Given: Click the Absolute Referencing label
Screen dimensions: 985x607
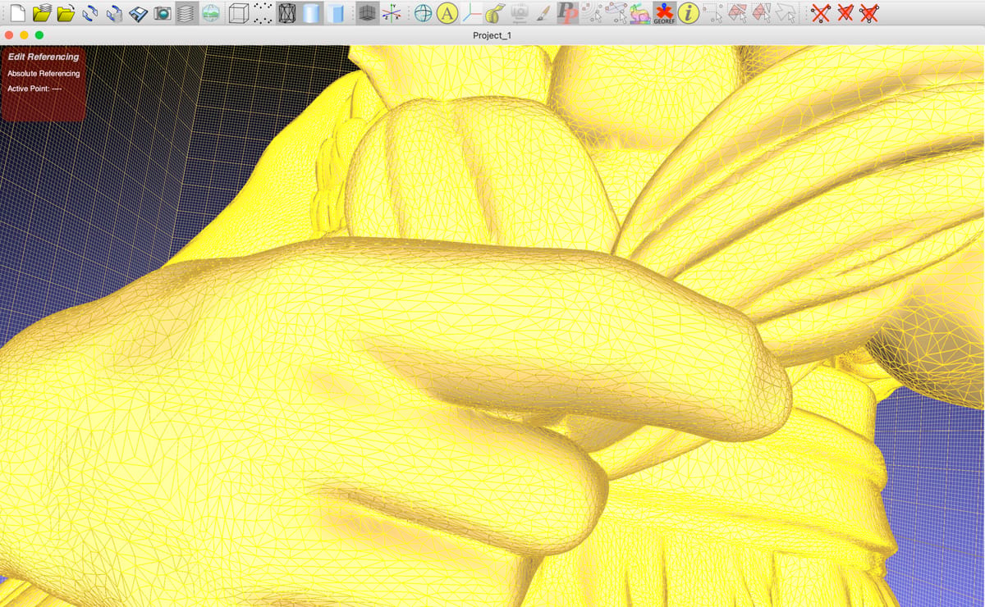Looking at the screenshot, I should click(44, 74).
